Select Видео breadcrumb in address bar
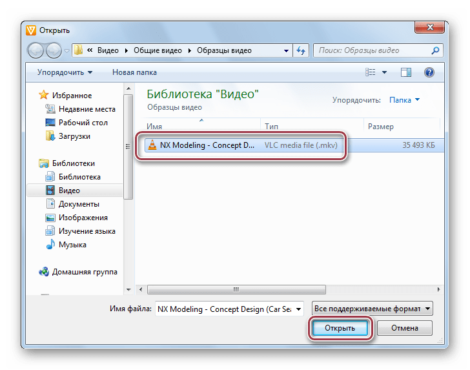This screenshot has height=370, width=470. (x=108, y=50)
